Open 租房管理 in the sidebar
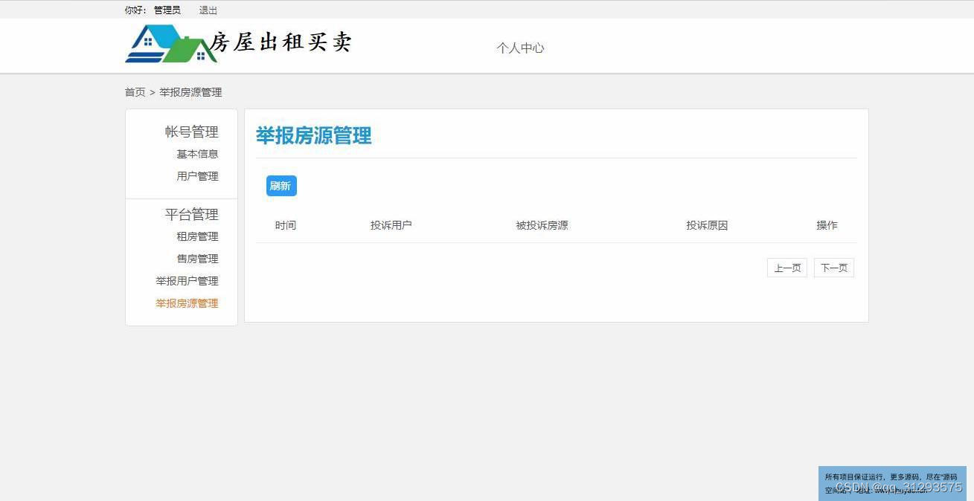The image size is (974, 501). (197, 236)
